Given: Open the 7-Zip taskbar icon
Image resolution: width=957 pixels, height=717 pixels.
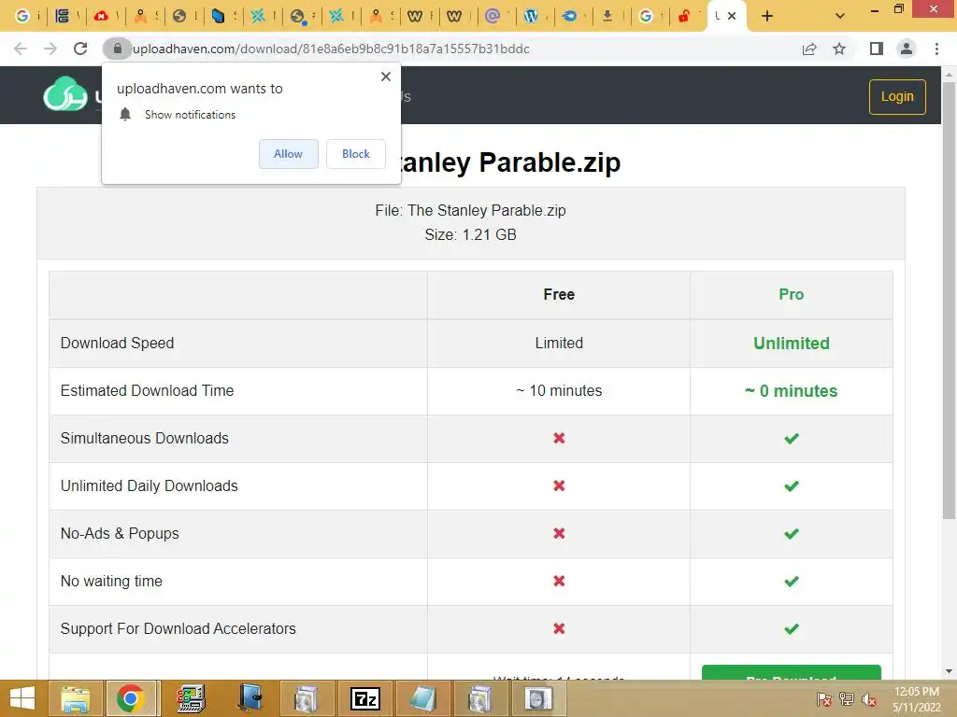Looking at the screenshot, I should click(365, 698).
